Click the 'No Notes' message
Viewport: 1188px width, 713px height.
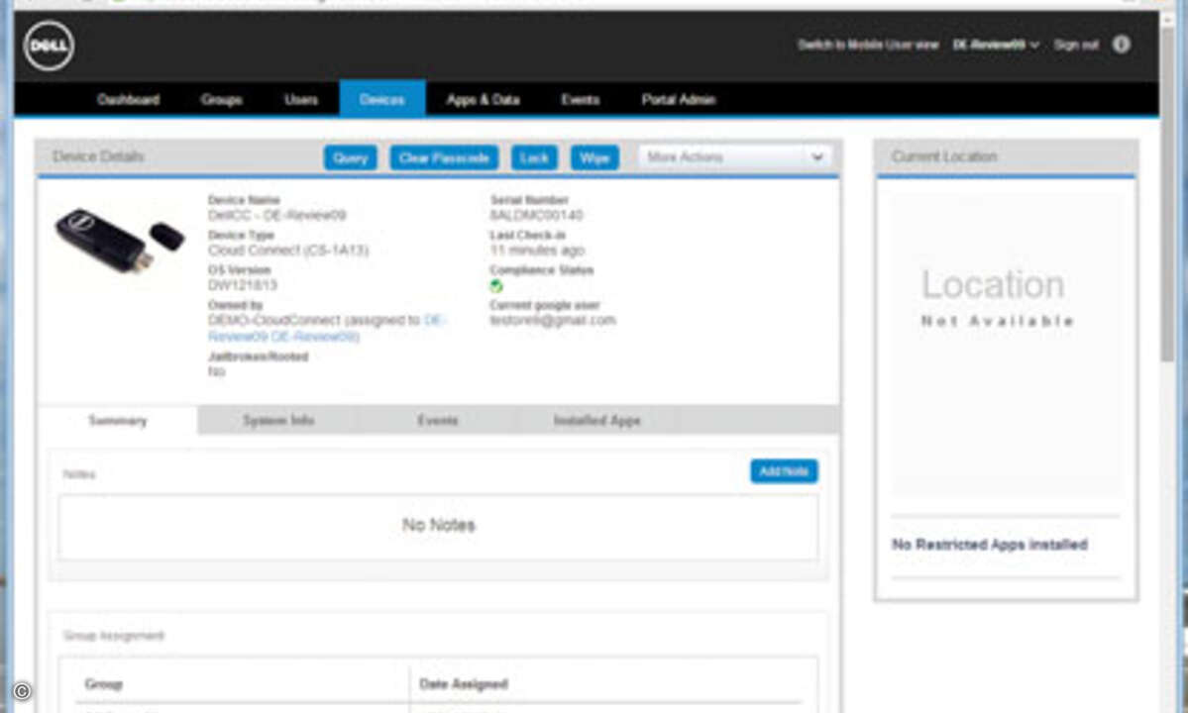439,525
